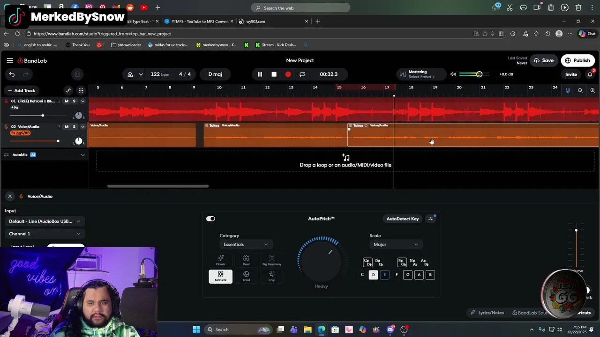Select the Duet AutoPitch preset
This screenshot has width=600, height=337.
246,260
